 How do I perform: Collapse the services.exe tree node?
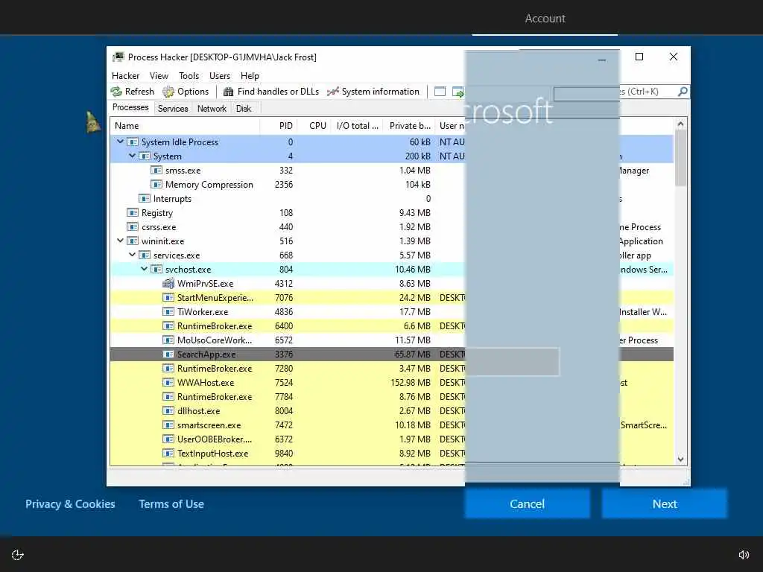(x=132, y=255)
